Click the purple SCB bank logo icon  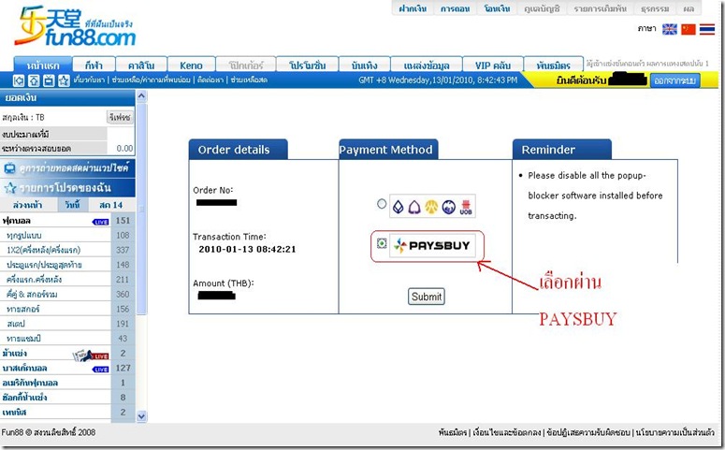(x=414, y=207)
